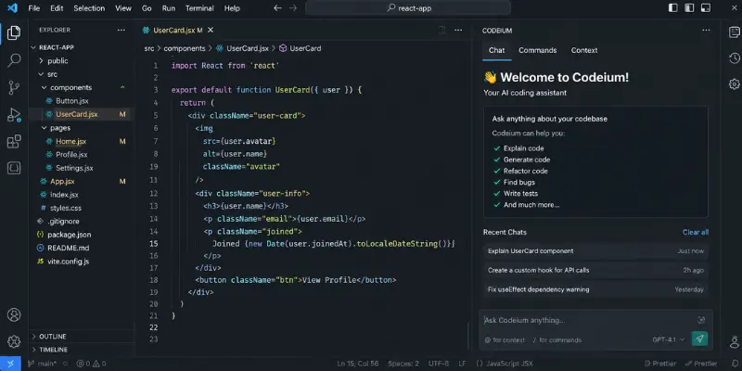Open the settings gear in right side bar

[x=734, y=84]
